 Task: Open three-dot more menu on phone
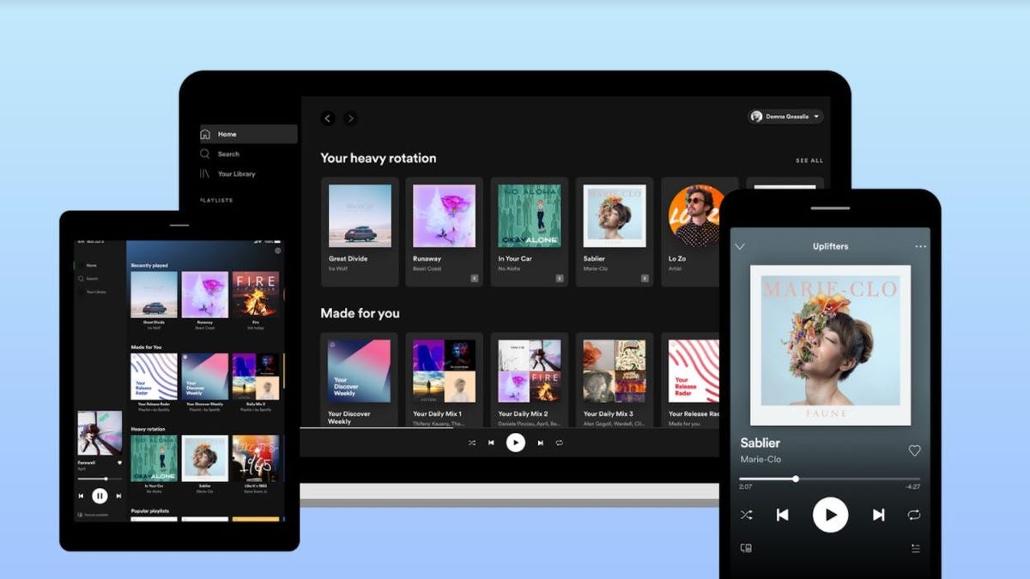point(920,247)
